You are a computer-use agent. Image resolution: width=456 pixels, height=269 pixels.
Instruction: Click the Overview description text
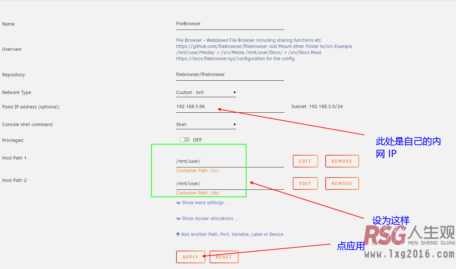point(264,49)
